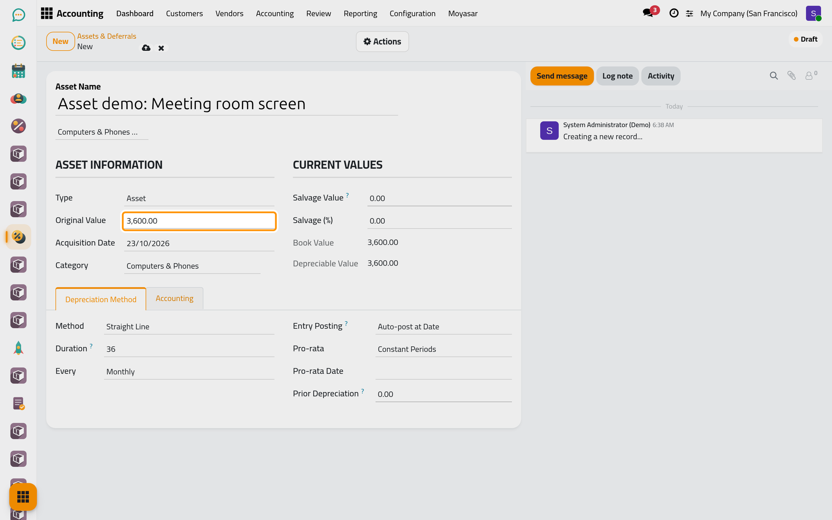Open the Category field Computers & Phones
The height and width of the screenshot is (520, 832).
pos(192,266)
